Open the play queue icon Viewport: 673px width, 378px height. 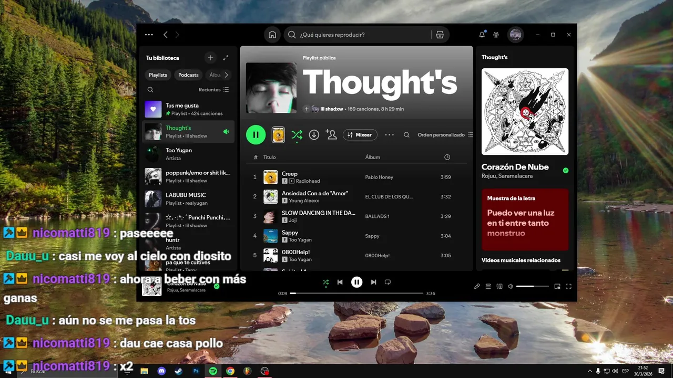pyautogui.click(x=488, y=287)
